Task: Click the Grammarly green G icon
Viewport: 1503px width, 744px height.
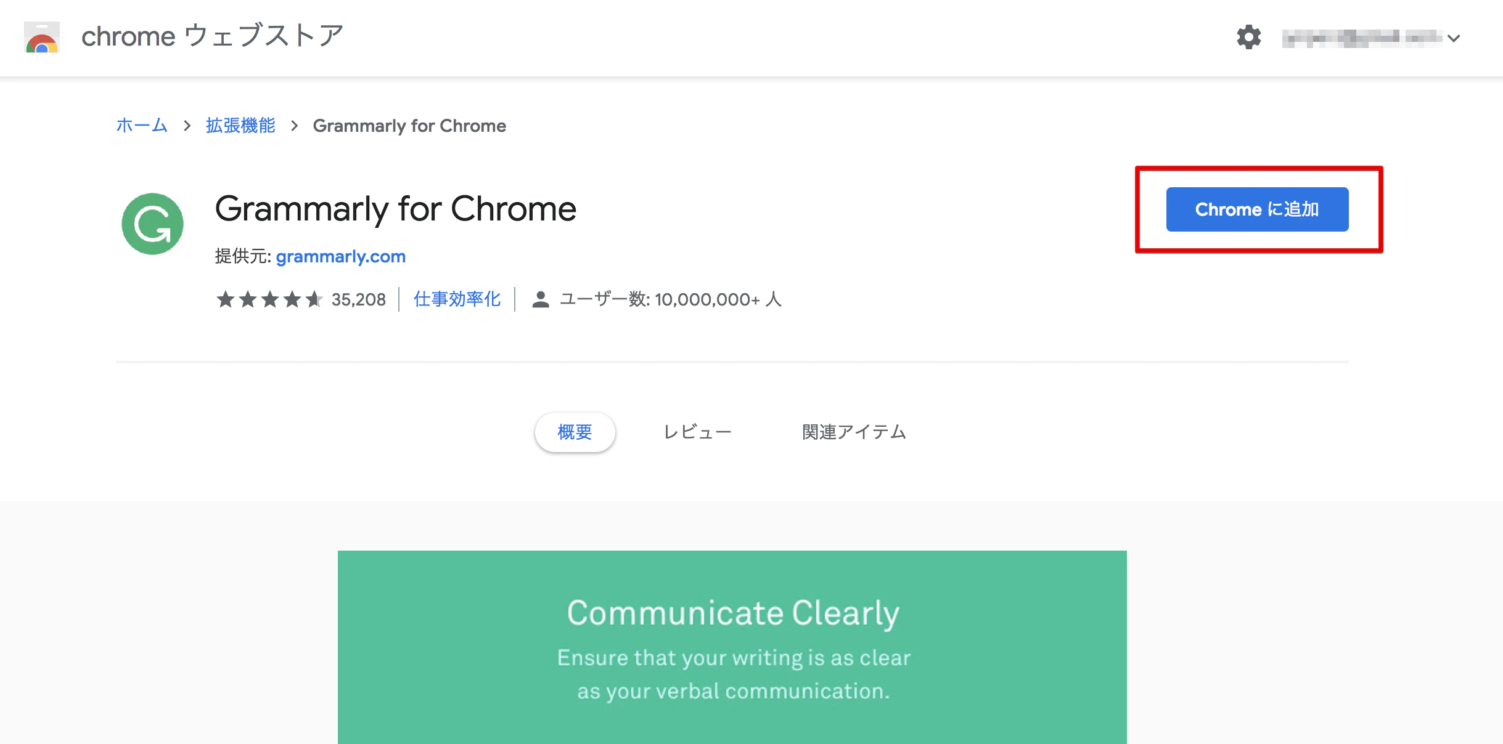Action: (152, 224)
